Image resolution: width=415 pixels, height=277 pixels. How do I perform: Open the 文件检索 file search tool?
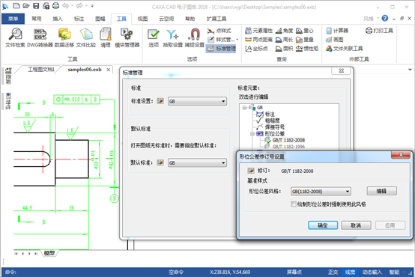coord(15,37)
